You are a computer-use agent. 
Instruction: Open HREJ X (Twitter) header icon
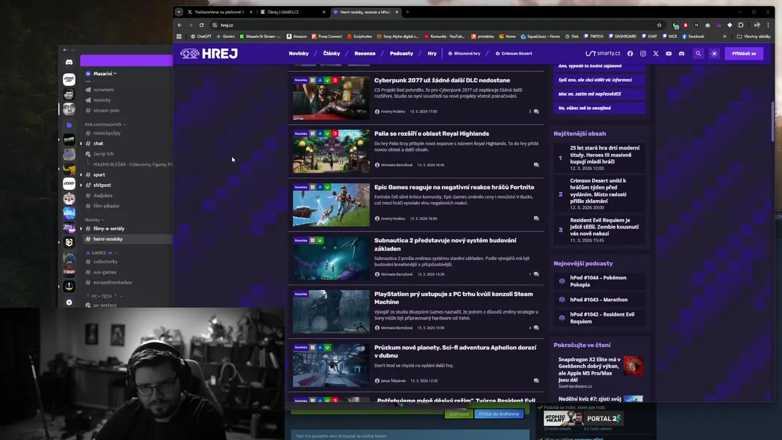click(656, 54)
